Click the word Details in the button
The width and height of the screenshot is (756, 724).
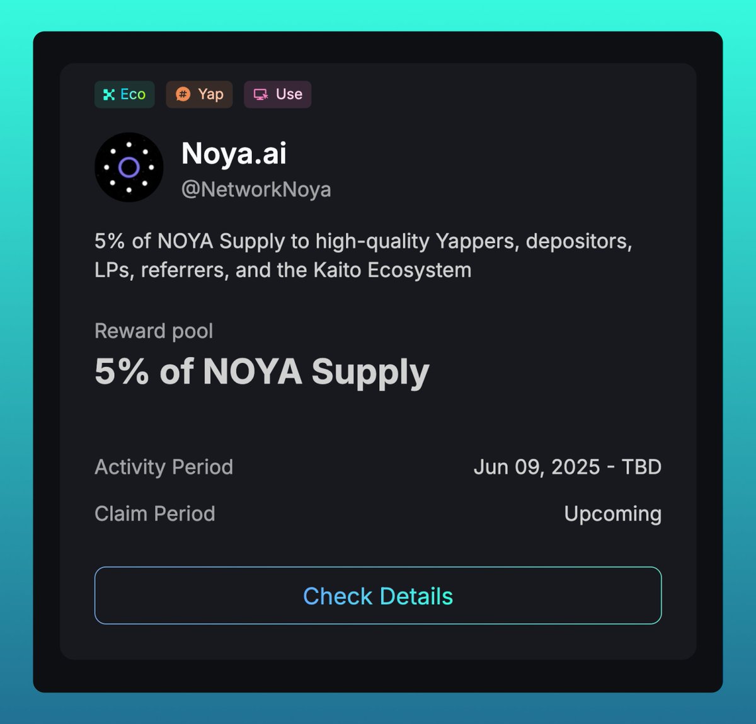tap(416, 596)
